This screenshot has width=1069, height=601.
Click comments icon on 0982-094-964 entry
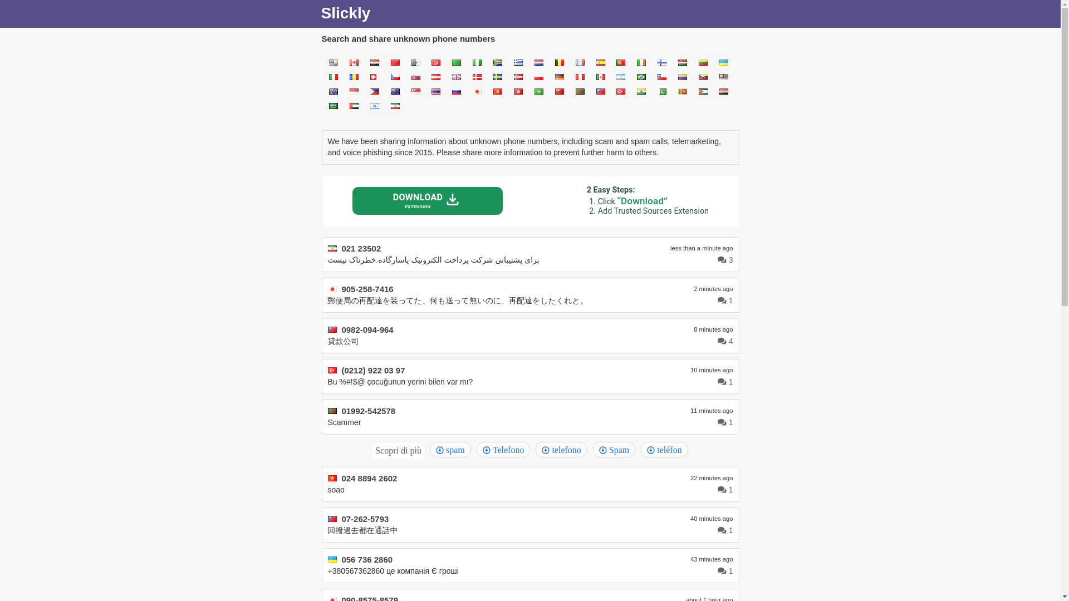(722, 341)
